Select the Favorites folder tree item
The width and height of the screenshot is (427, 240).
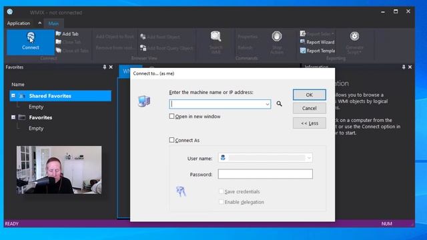click(x=41, y=117)
